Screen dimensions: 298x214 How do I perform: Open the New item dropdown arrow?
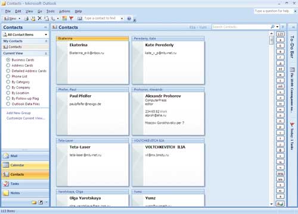[x=20, y=18]
